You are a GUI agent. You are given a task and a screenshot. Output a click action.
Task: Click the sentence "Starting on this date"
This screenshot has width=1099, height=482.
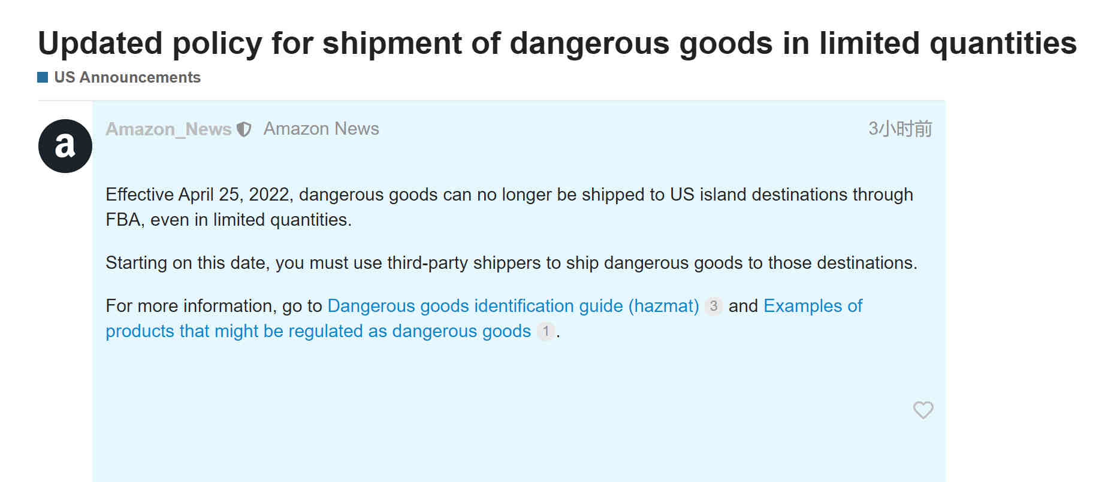tap(511, 263)
